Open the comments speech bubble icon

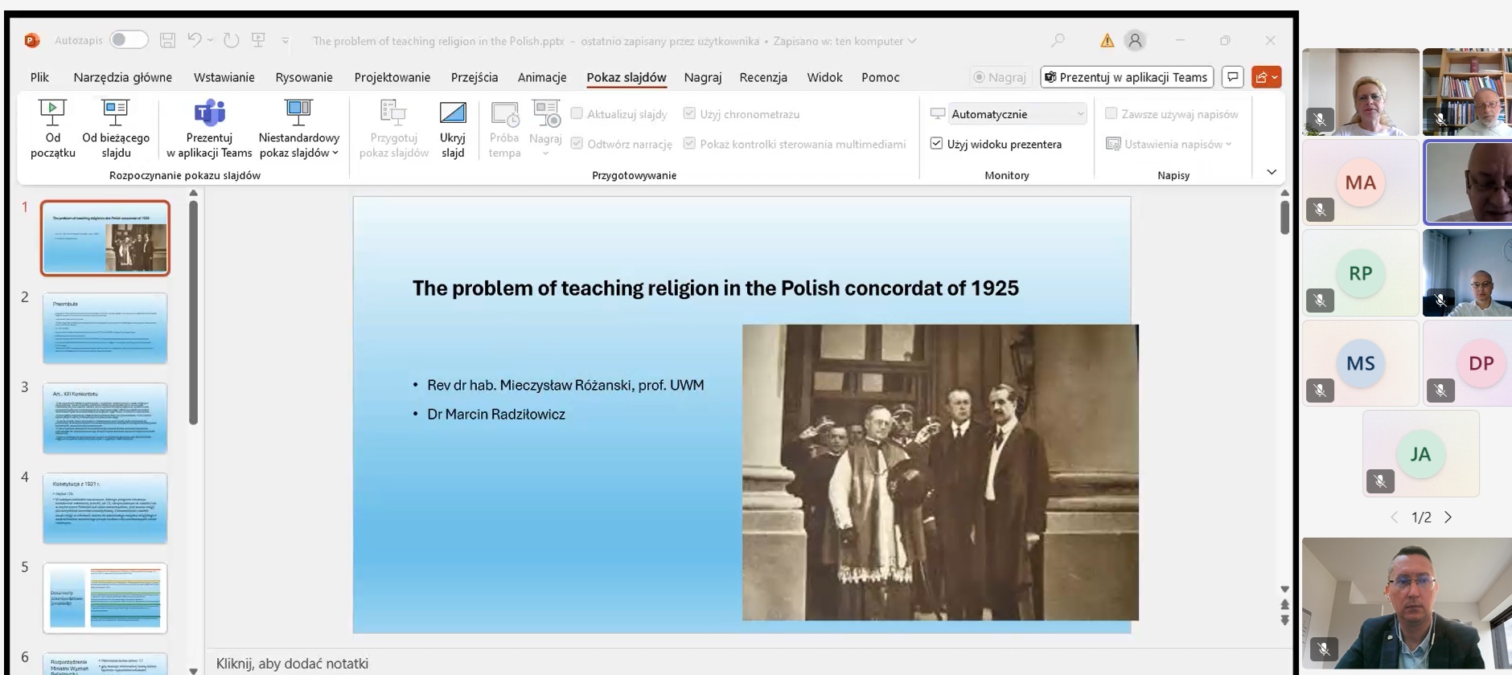1232,77
